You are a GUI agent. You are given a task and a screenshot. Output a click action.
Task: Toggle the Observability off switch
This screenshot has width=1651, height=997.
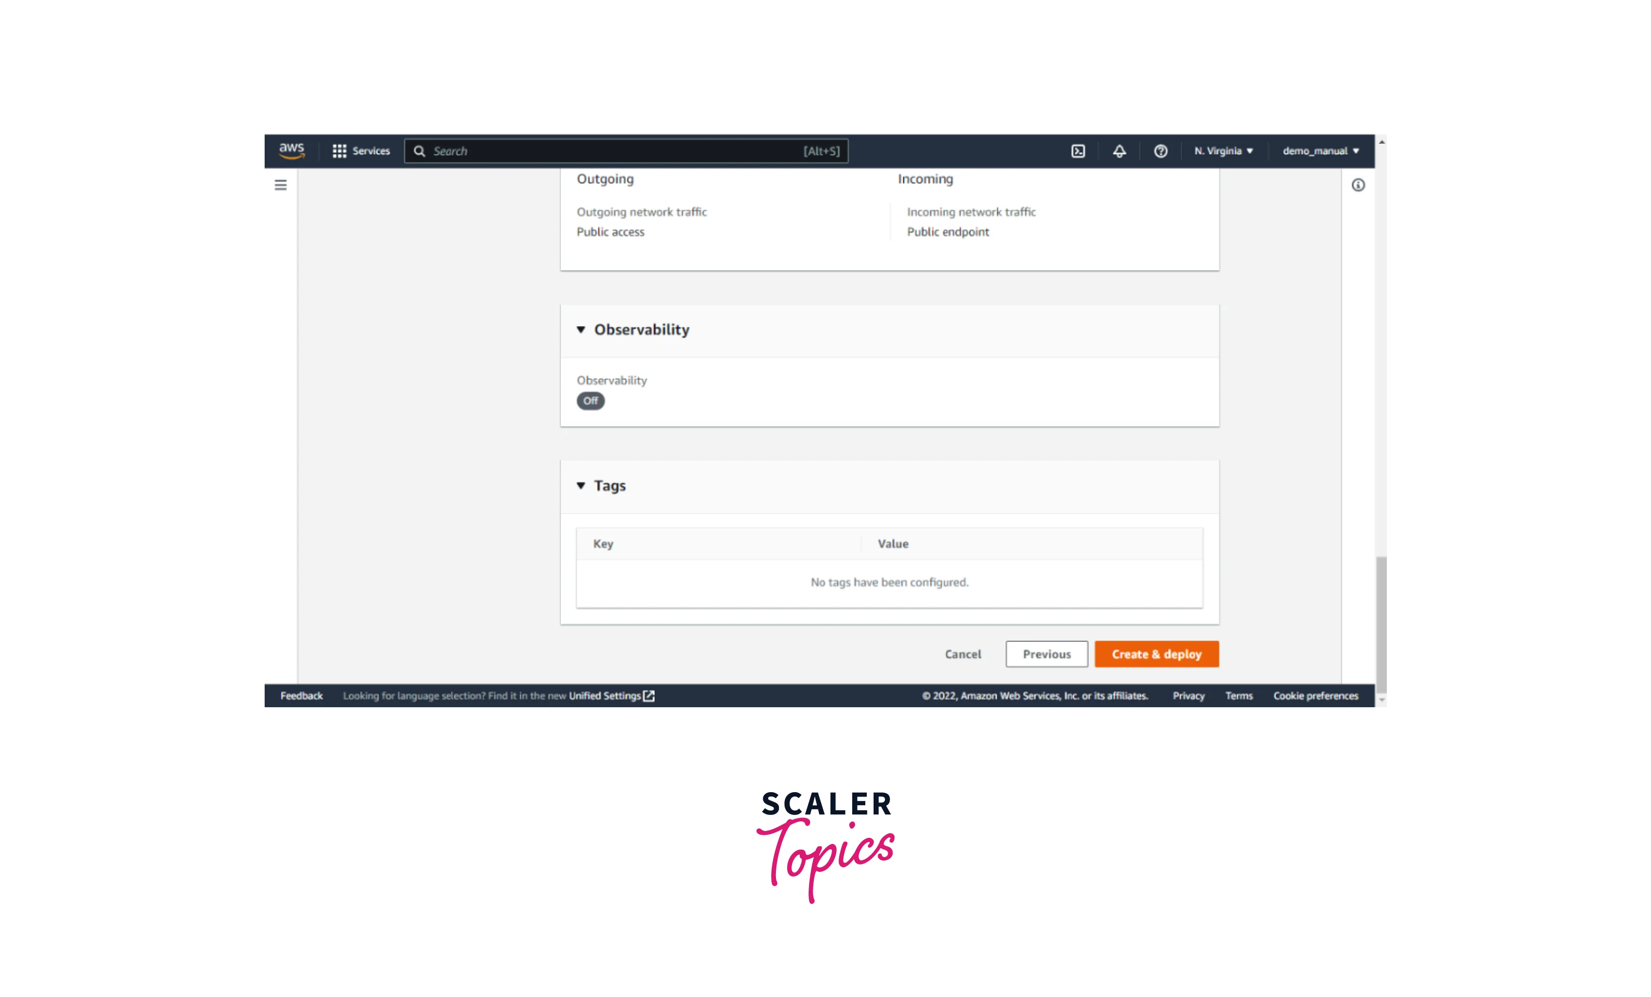pyautogui.click(x=589, y=399)
